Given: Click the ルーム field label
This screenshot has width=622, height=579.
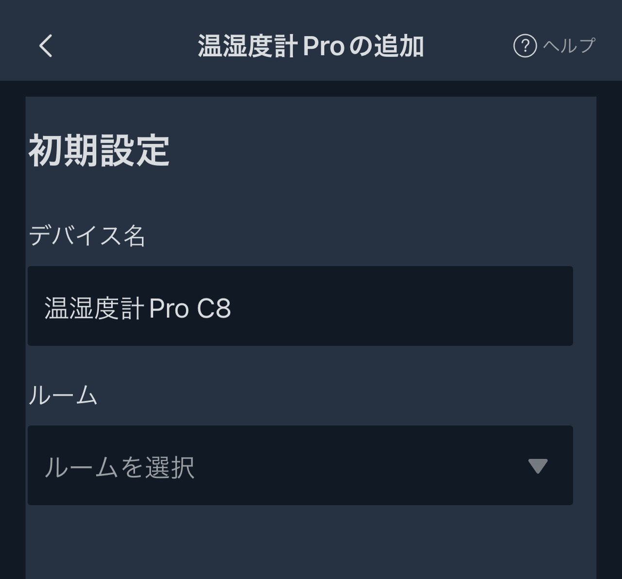Looking at the screenshot, I should point(63,395).
